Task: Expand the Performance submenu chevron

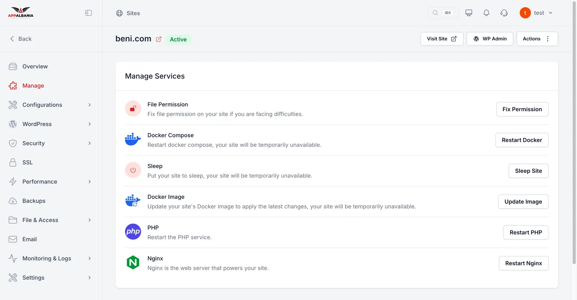Action: (x=89, y=182)
